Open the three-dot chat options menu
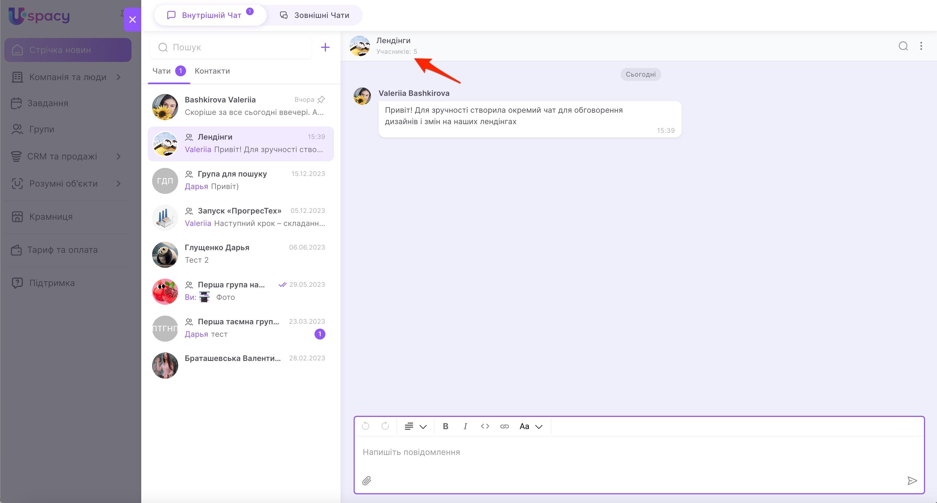The image size is (937, 503). (x=921, y=46)
